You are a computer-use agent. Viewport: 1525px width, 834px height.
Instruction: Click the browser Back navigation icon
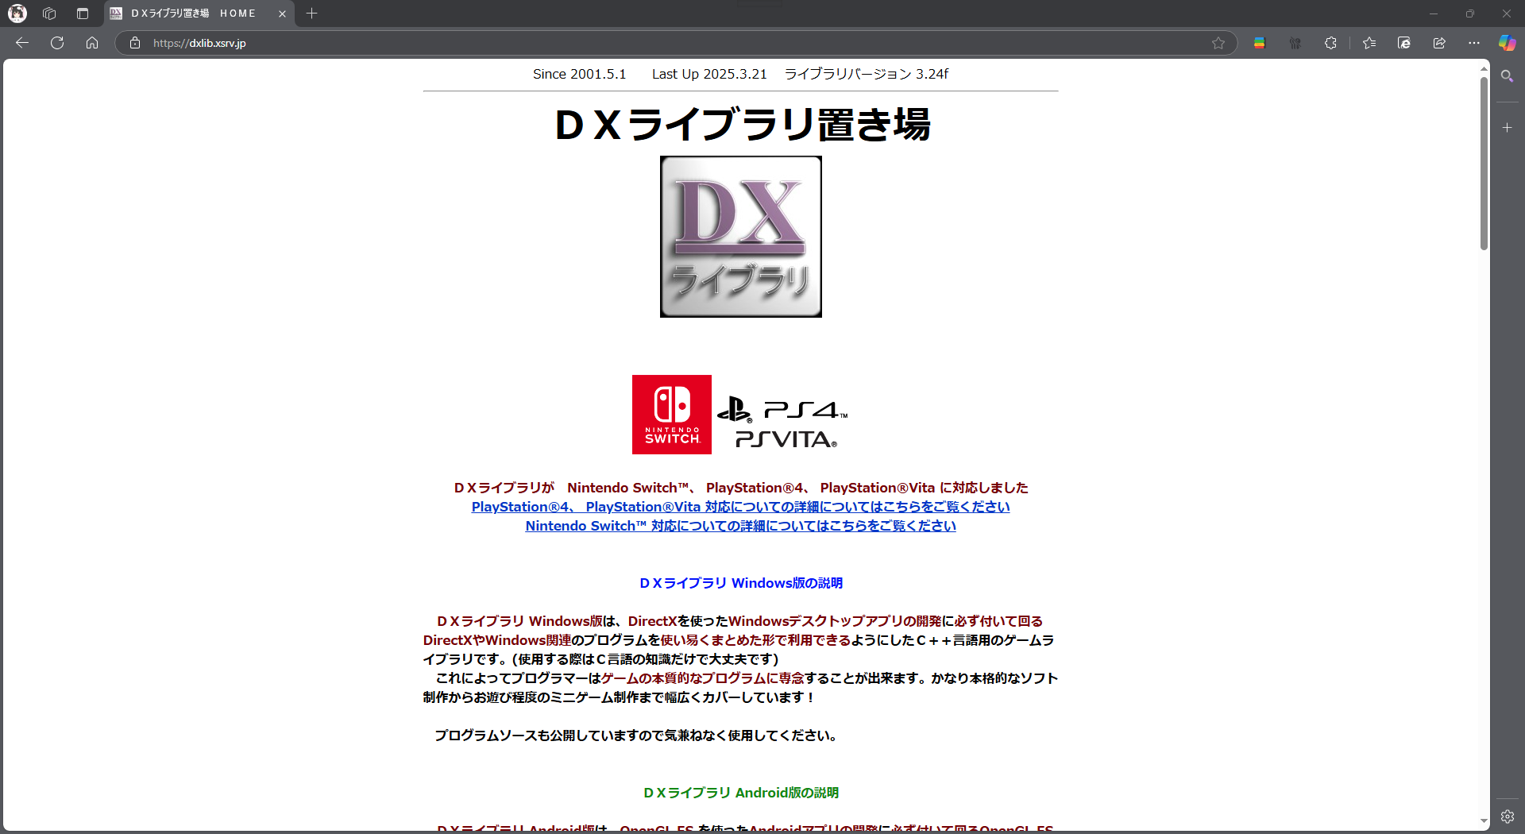tap(21, 43)
